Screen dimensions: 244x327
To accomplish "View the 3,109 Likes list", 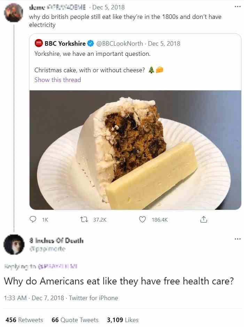I will (x=123, y=320).
